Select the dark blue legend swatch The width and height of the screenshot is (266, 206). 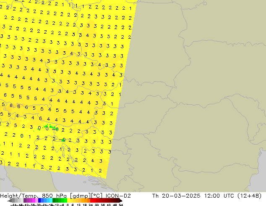pyautogui.click(x=39, y=201)
